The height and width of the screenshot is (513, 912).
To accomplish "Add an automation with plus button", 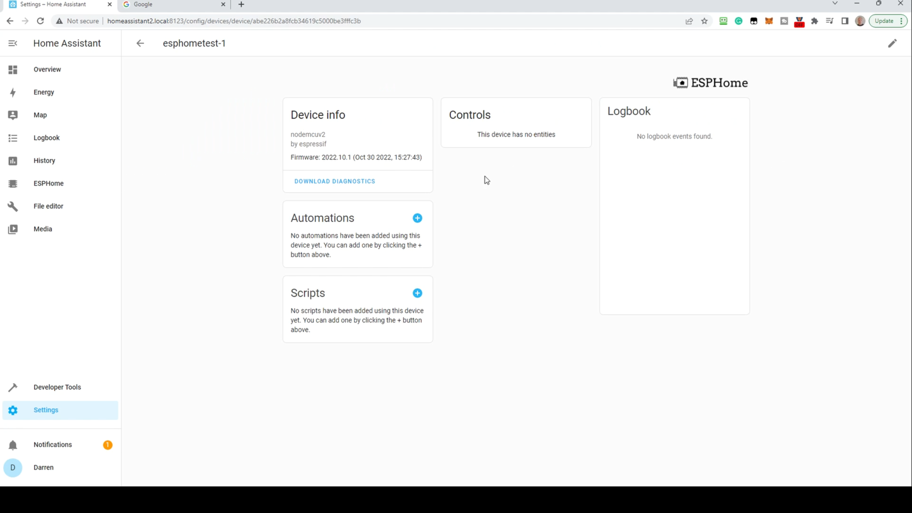I will click(417, 218).
